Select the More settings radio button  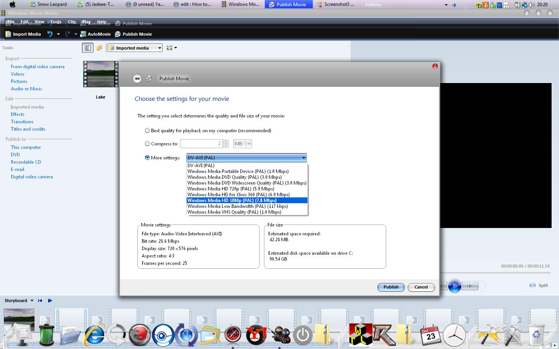(147, 157)
